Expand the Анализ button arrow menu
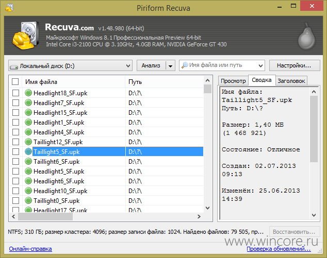Image resolution: width=327 pixels, height=258 pixels. (170, 66)
